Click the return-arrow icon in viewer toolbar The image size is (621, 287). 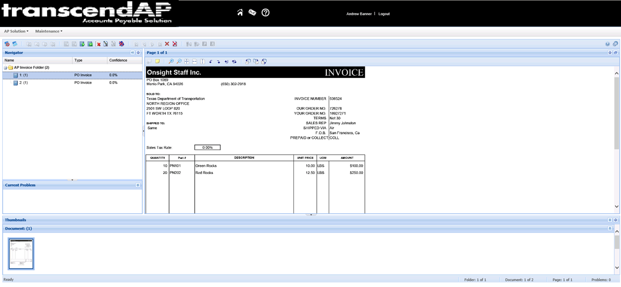(x=226, y=61)
